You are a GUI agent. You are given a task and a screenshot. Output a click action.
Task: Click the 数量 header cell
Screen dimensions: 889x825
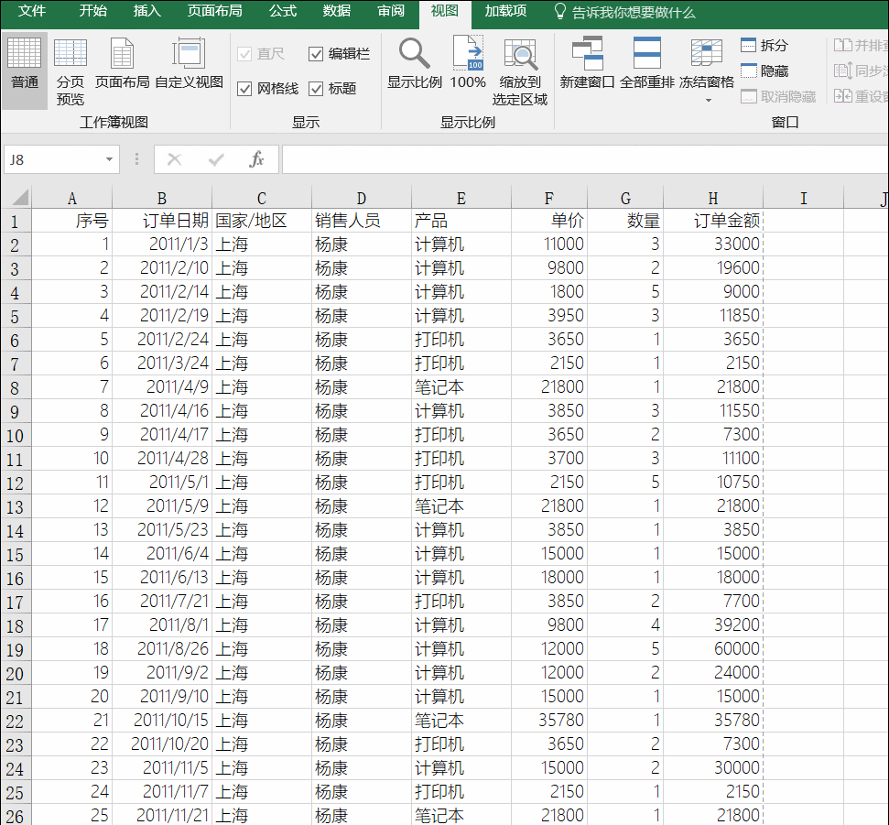pos(625,221)
